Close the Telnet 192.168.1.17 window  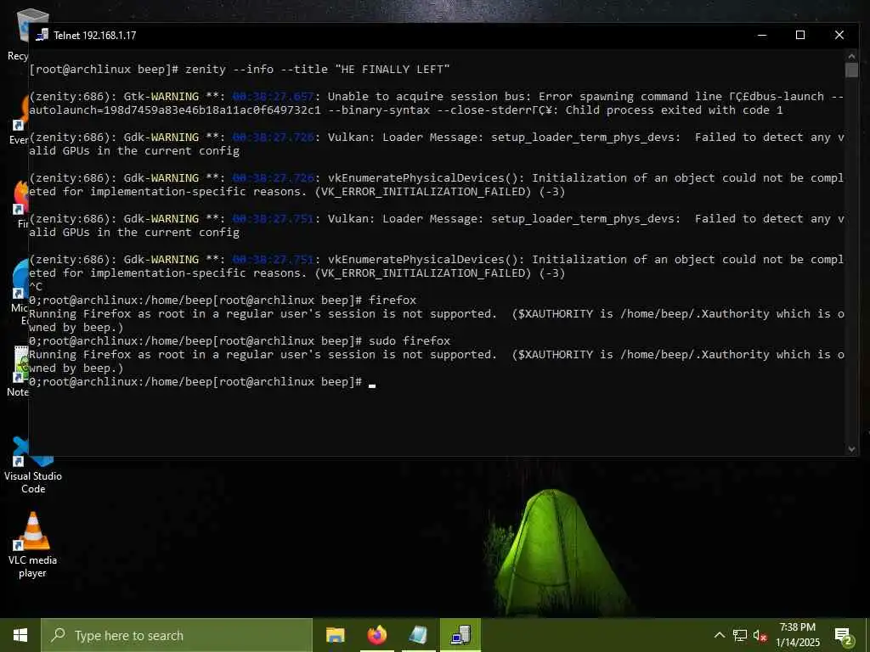[x=839, y=35]
